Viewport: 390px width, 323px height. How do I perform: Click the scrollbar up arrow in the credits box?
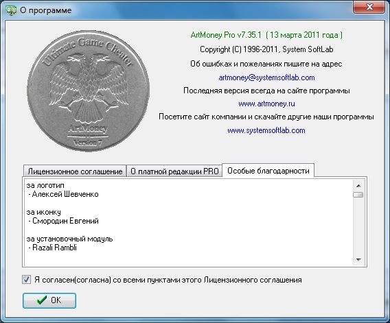point(358,186)
